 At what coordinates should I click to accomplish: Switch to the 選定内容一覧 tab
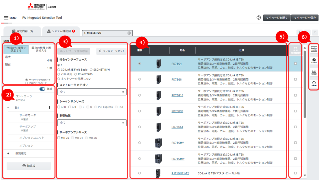click(22, 31)
